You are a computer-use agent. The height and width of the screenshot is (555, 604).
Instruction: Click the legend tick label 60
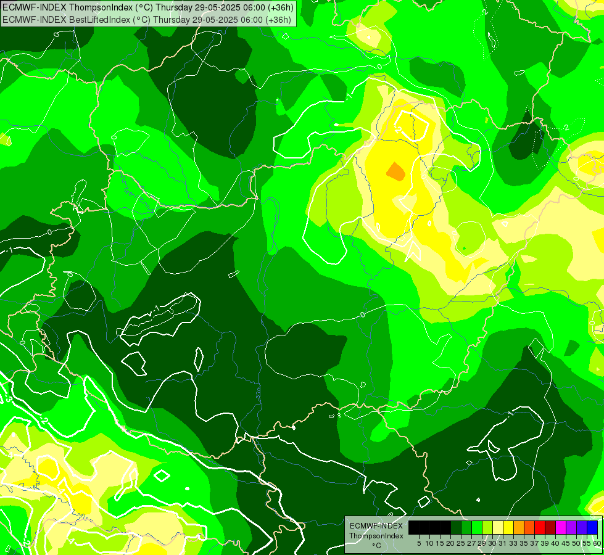coord(597,543)
